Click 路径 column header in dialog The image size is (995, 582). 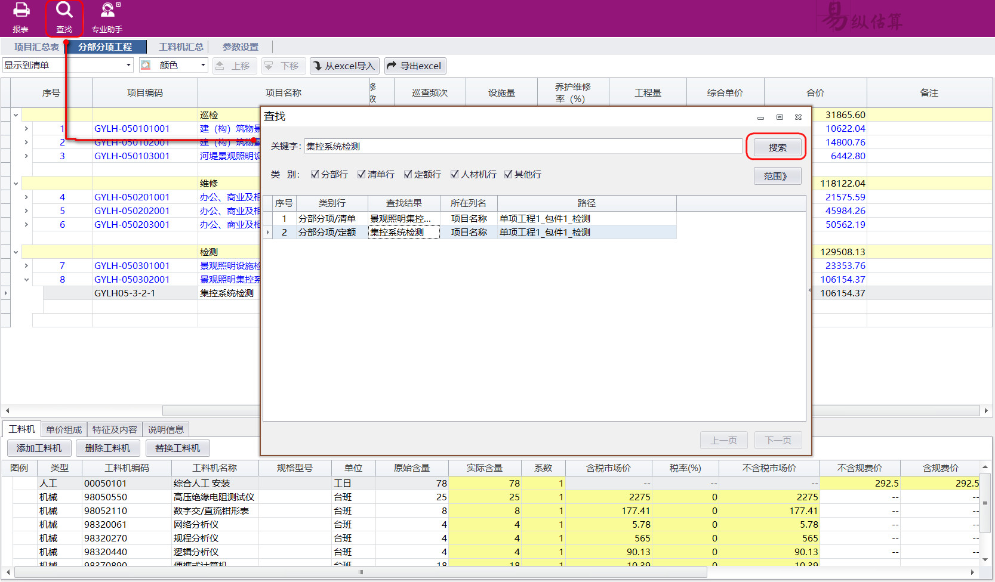(587, 203)
